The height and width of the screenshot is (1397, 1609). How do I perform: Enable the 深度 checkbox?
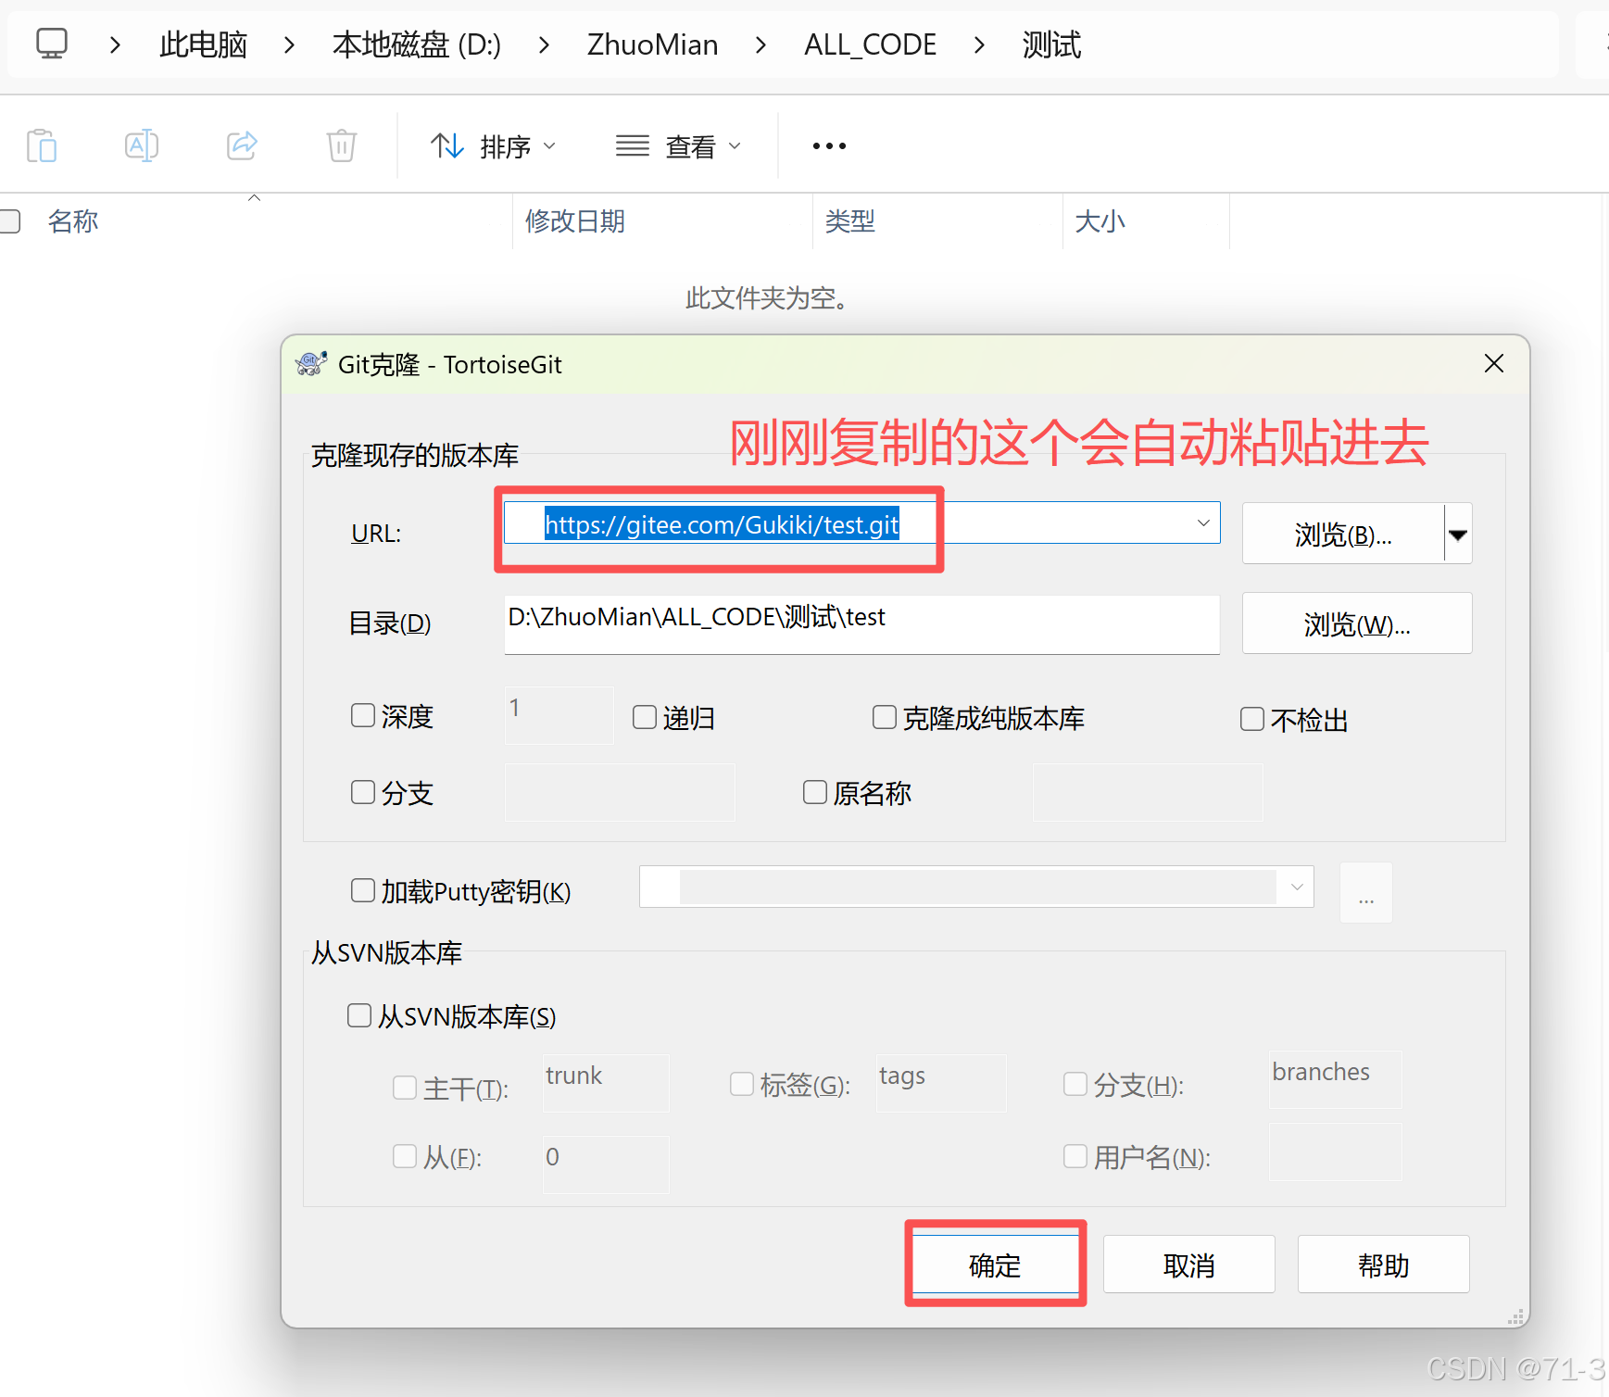point(363,715)
